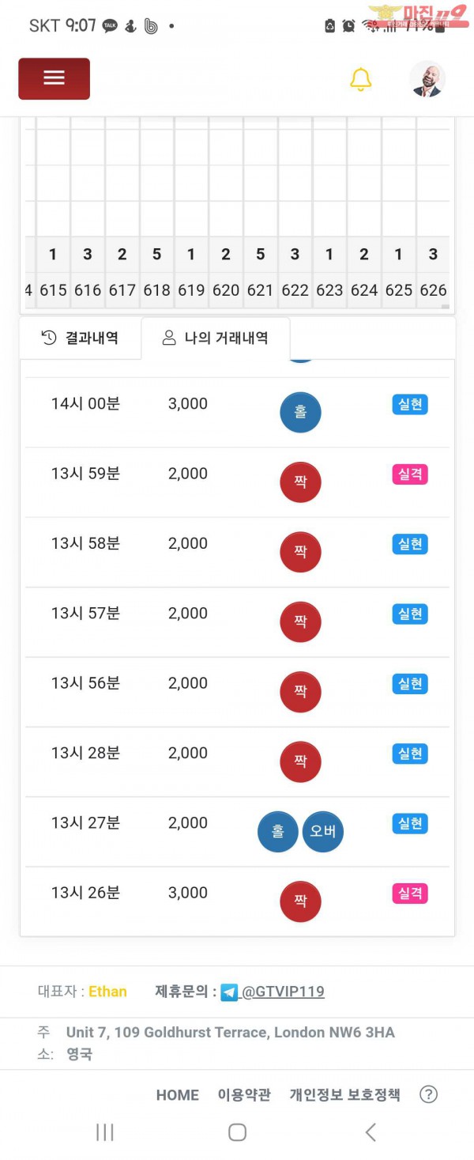Switch to the 결과내역 tab
The width and height of the screenshot is (474, 1160).
coord(80,338)
